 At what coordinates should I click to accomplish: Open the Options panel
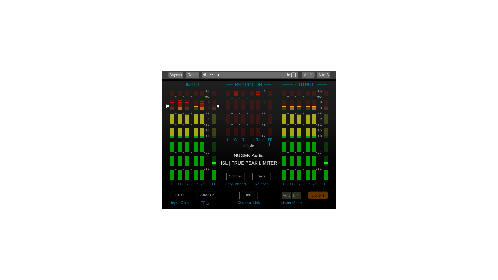pos(318,195)
